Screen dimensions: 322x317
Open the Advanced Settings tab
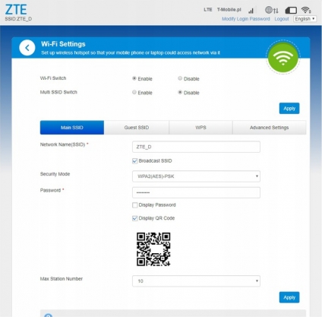270,128
